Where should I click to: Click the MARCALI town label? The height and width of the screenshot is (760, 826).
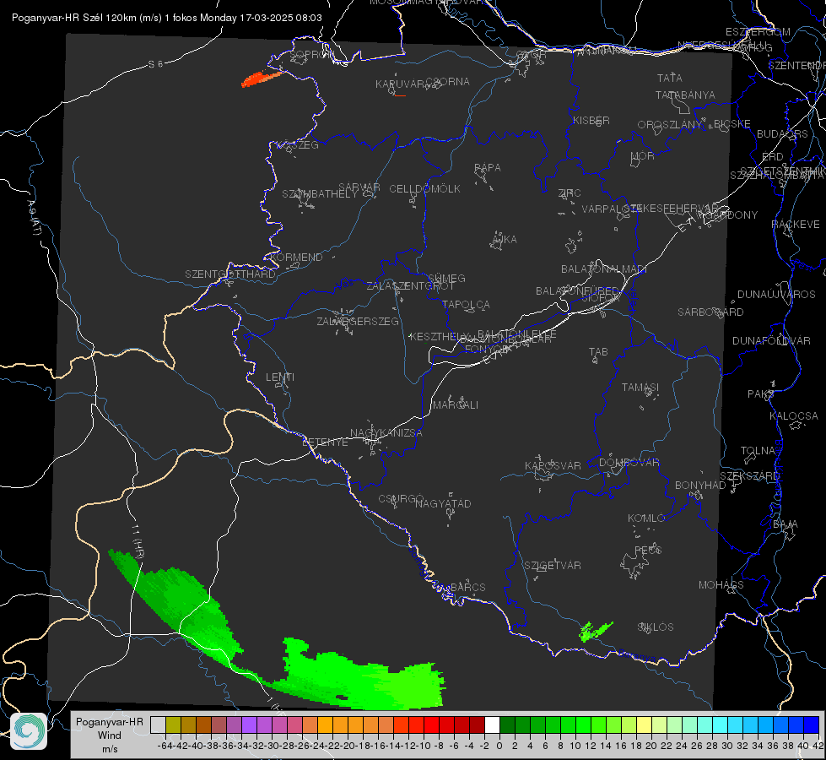(x=456, y=405)
